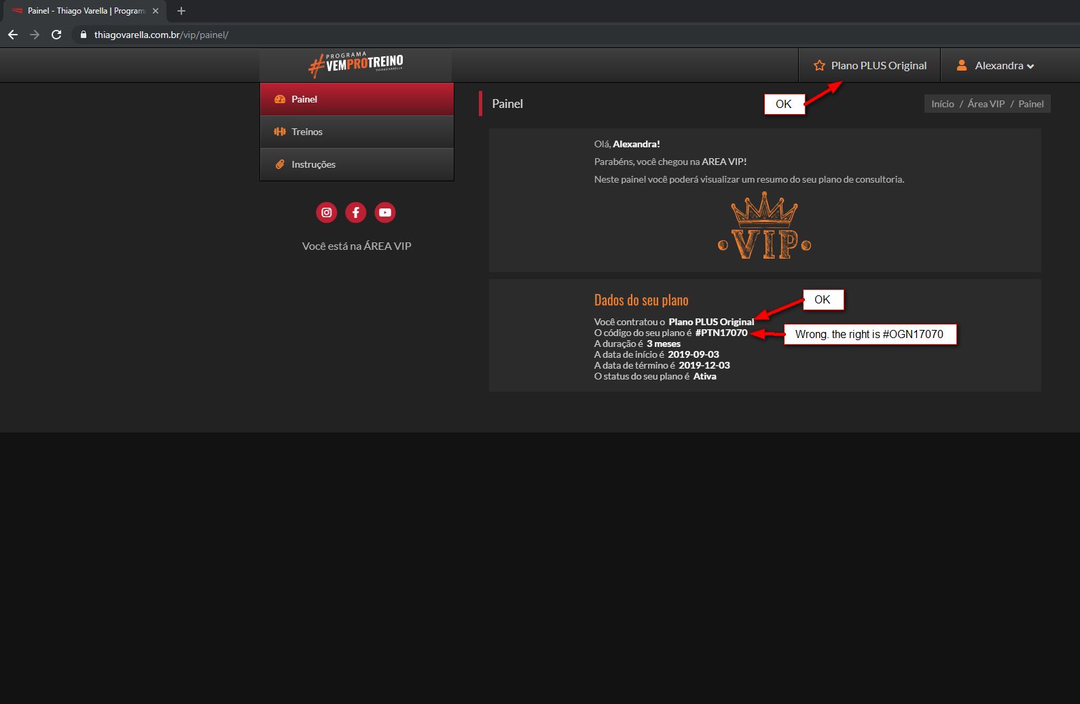
Task: Click the Painel page heading
Action: click(x=507, y=104)
